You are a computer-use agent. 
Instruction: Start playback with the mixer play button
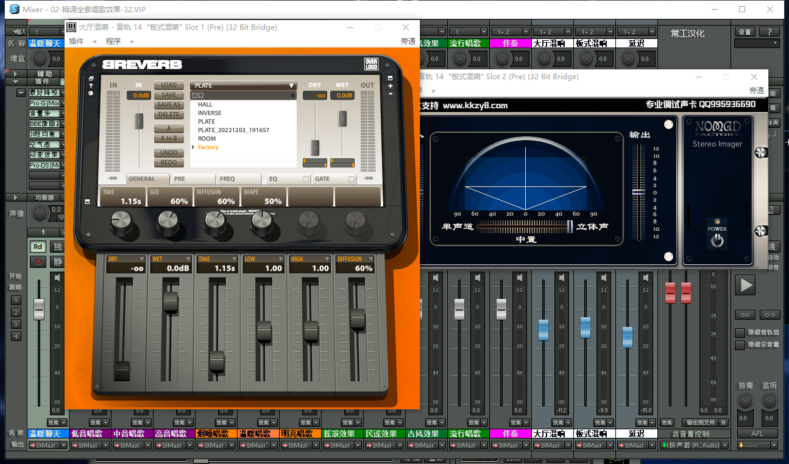[x=746, y=284]
